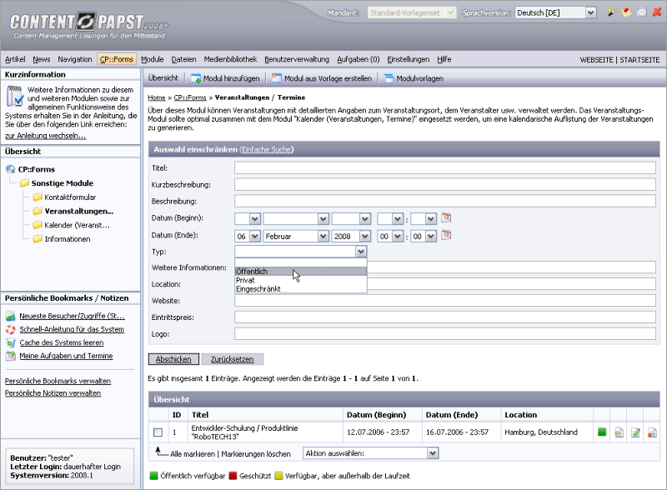The width and height of the screenshot is (667, 490).
Task: Click into the Website input field
Action: (x=445, y=301)
